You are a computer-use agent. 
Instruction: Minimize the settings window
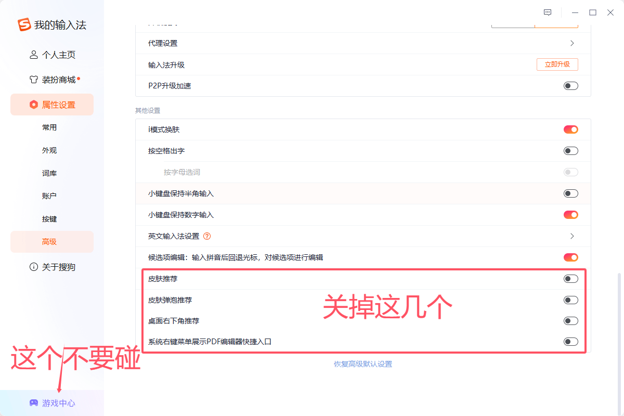point(575,12)
